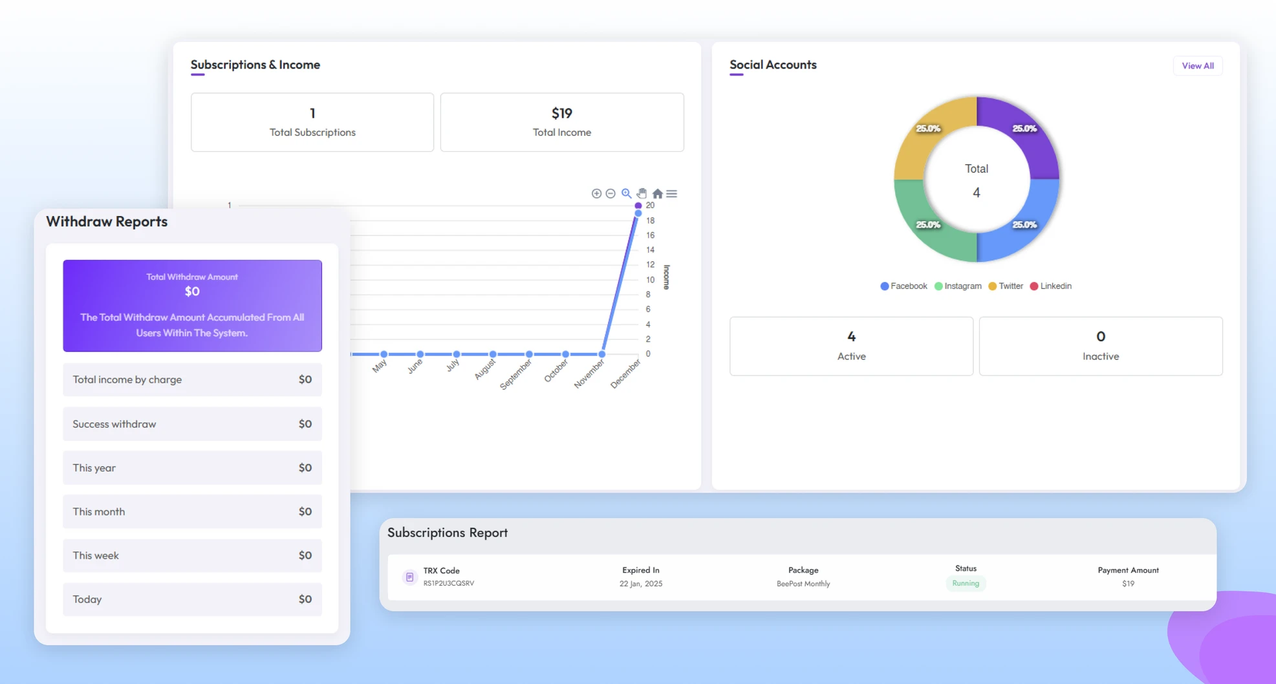Enable the chart panning hand tool

point(642,193)
